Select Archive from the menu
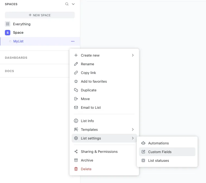Image resolution: width=206 pixels, height=183 pixels. click(x=104, y=160)
